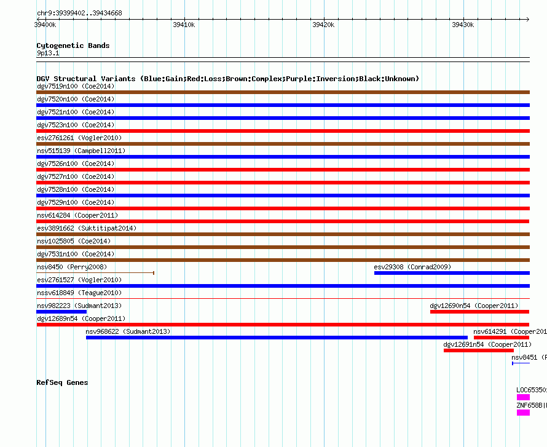Select the blue bar under esv2761527
This screenshot has width=547, height=447.
pyautogui.click(x=283, y=286)
